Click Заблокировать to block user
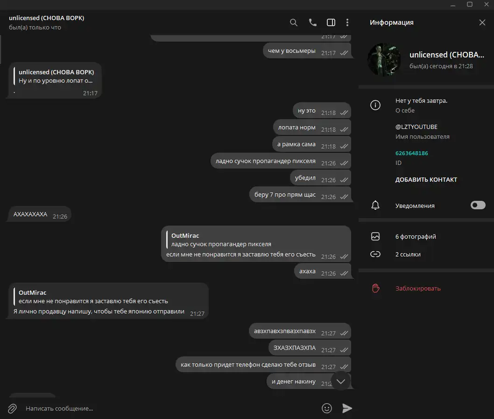This screenshot has height=419, width=494. click(x=418, y=289)
